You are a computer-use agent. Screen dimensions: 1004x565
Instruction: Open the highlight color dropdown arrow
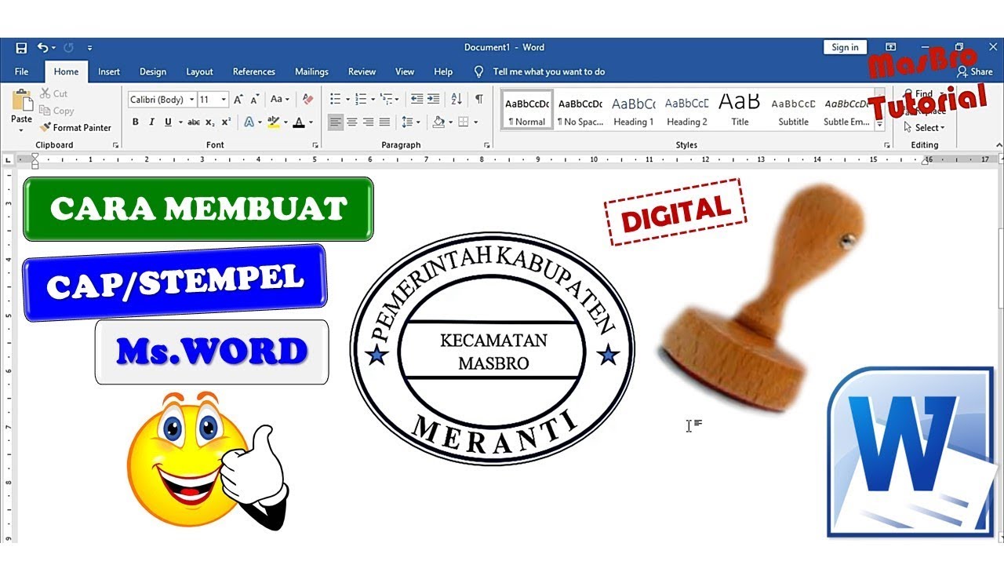tap(286, 122)
